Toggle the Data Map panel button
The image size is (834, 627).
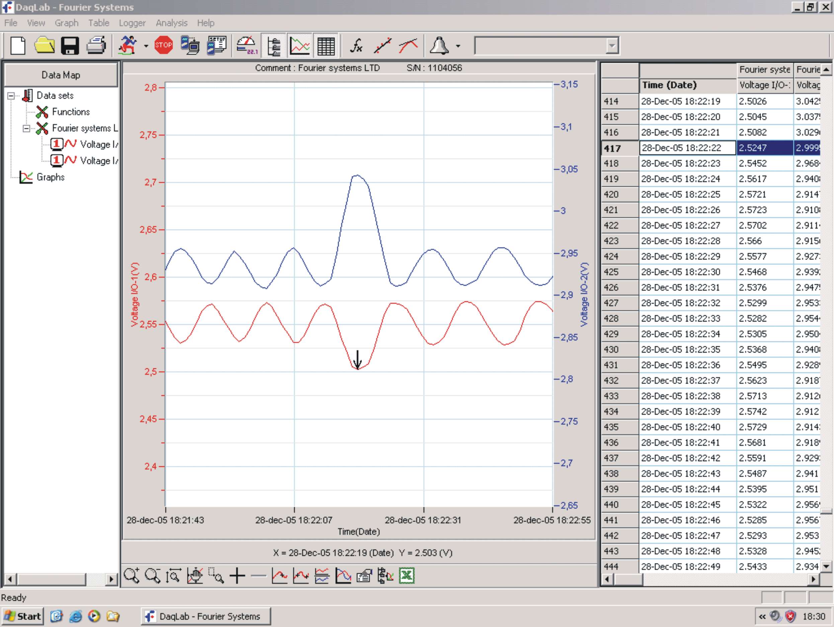274,45
